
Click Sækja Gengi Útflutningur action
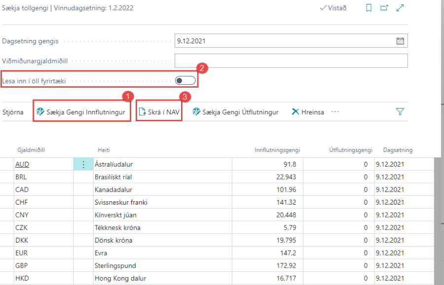tap(235, 112)
